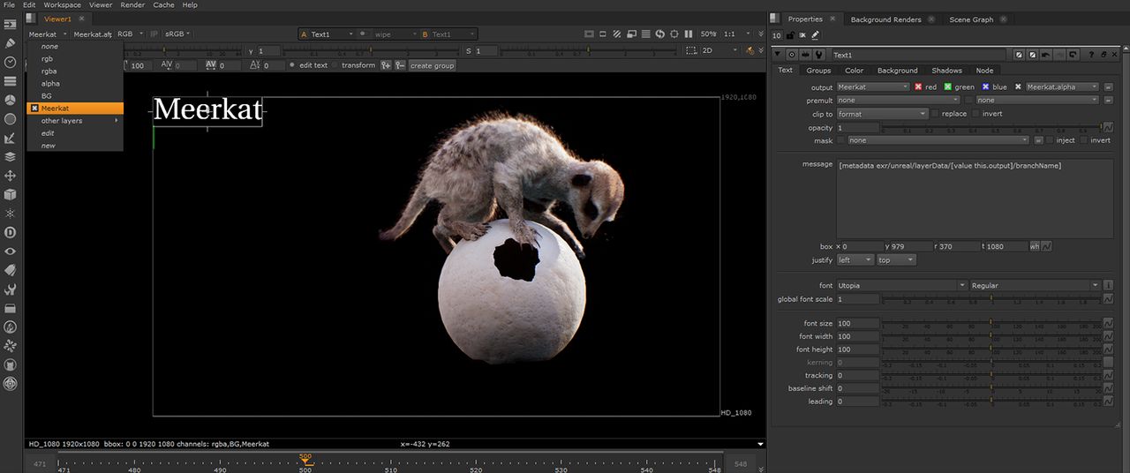1130x473 pixels.
Task: Open opacity animation curve menu icon
Action: point(1108,128)
